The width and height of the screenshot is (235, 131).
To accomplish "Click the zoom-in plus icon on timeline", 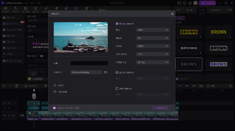I will point(231,86).
